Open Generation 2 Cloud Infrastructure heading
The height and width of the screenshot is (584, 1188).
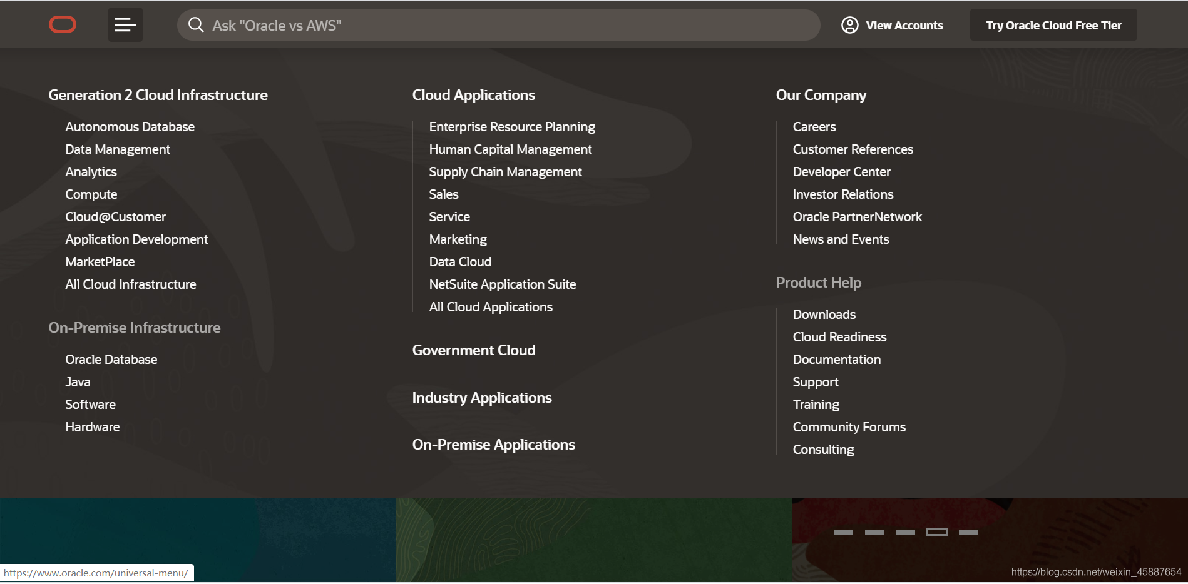158,95
